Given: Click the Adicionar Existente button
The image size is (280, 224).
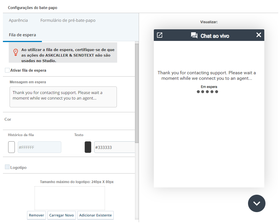Looking at the screenshot, I should click(95, 215).
